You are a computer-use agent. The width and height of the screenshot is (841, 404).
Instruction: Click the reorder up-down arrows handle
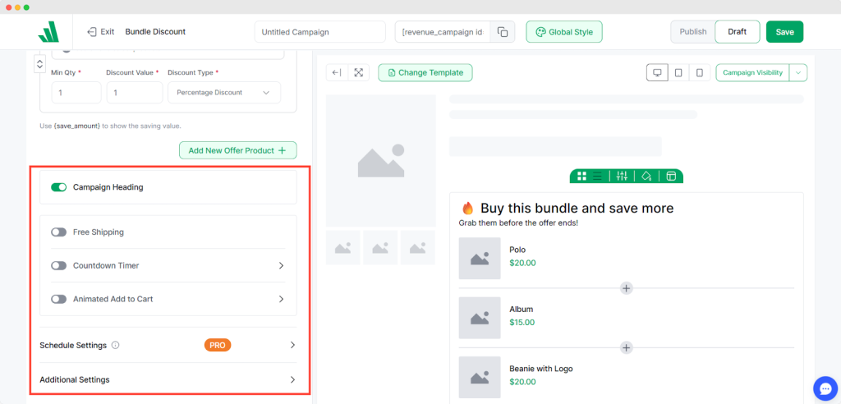coord(39,64)
